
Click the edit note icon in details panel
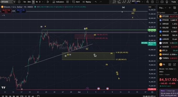click(x=175, y=65)
